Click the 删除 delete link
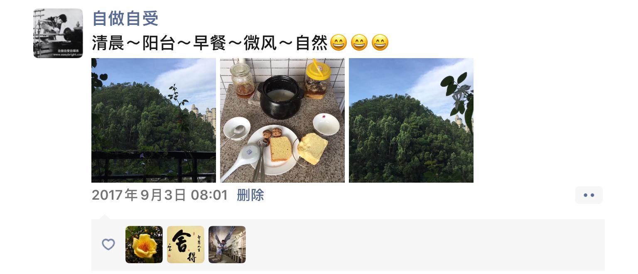638x274 pixels. [250, 195]
